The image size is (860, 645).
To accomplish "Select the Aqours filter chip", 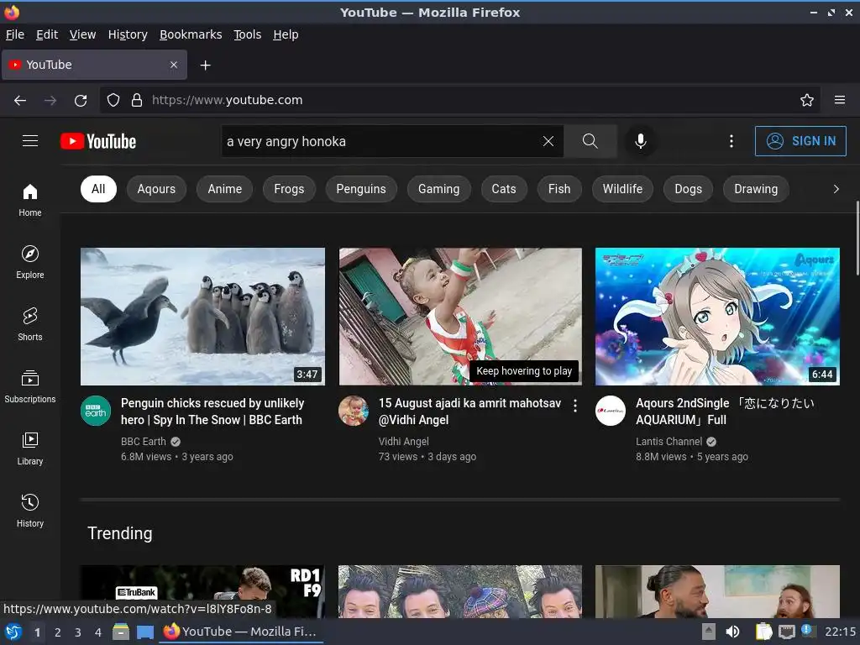I will point(156,189).
